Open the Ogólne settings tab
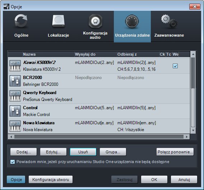 click(21, 27)
